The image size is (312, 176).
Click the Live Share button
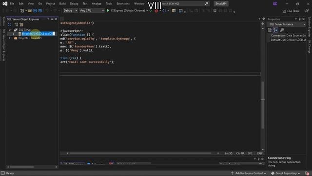(x=291, y=11)
